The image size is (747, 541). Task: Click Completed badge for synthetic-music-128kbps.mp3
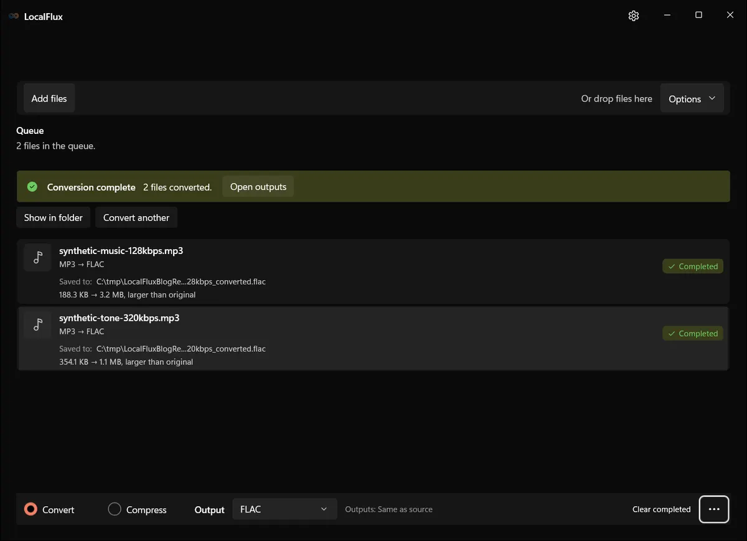[x=693, y=266]
